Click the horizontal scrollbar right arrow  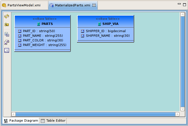click(178, 114)
